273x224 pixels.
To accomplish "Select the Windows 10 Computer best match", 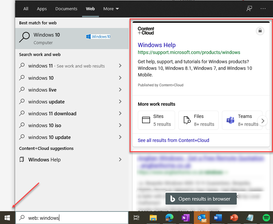I will (x=72, y=39).
